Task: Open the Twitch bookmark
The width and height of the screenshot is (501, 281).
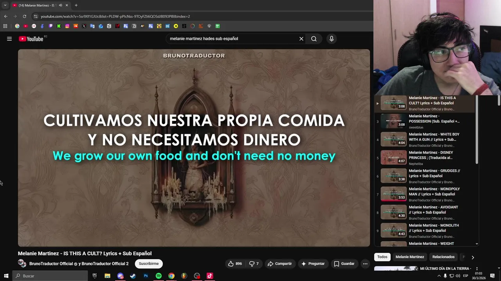Action: [50, 26]
